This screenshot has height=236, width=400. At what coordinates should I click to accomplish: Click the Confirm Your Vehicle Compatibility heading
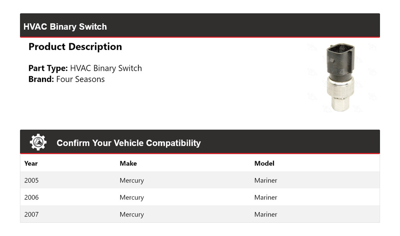coord(128,143)
